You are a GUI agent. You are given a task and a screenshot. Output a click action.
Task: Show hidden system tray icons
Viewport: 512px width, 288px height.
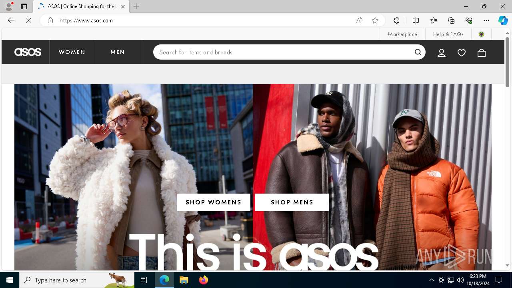click(x=431, y=280)
